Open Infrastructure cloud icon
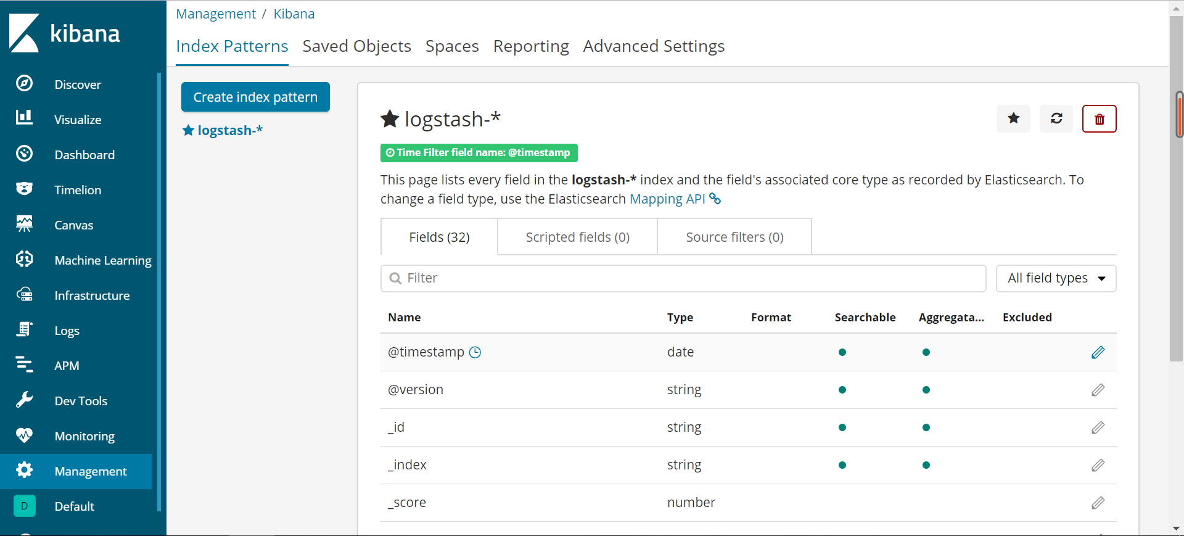This screenshot has width=1184, height=536. point(24,294)
